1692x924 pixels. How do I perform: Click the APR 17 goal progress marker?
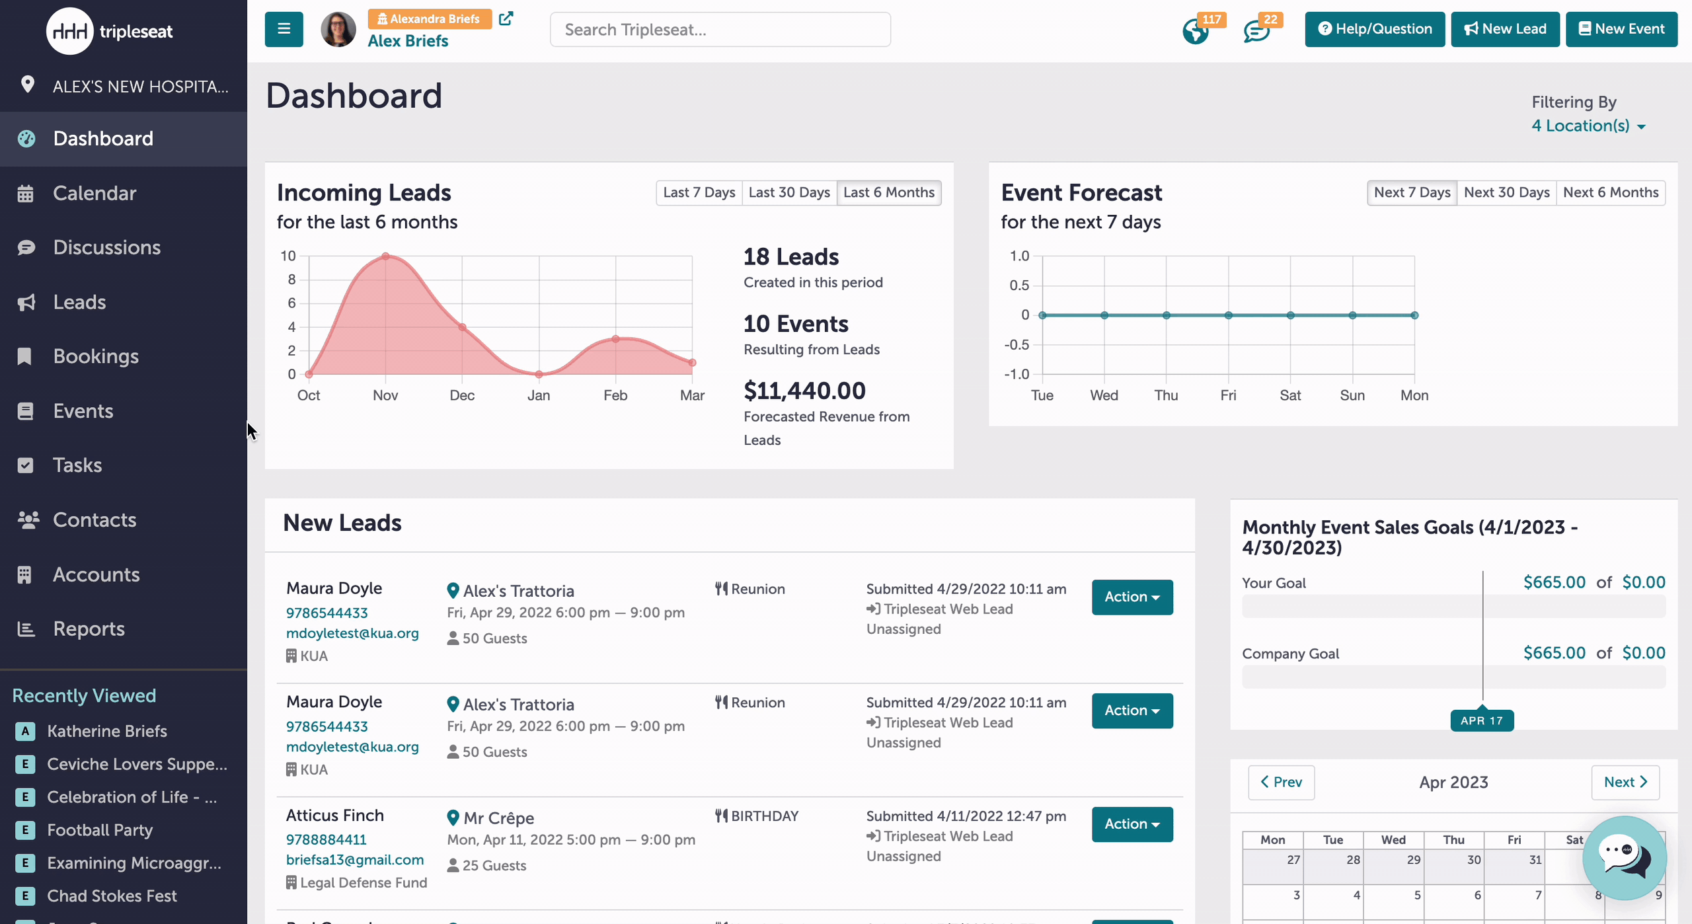coord(1482,720)
